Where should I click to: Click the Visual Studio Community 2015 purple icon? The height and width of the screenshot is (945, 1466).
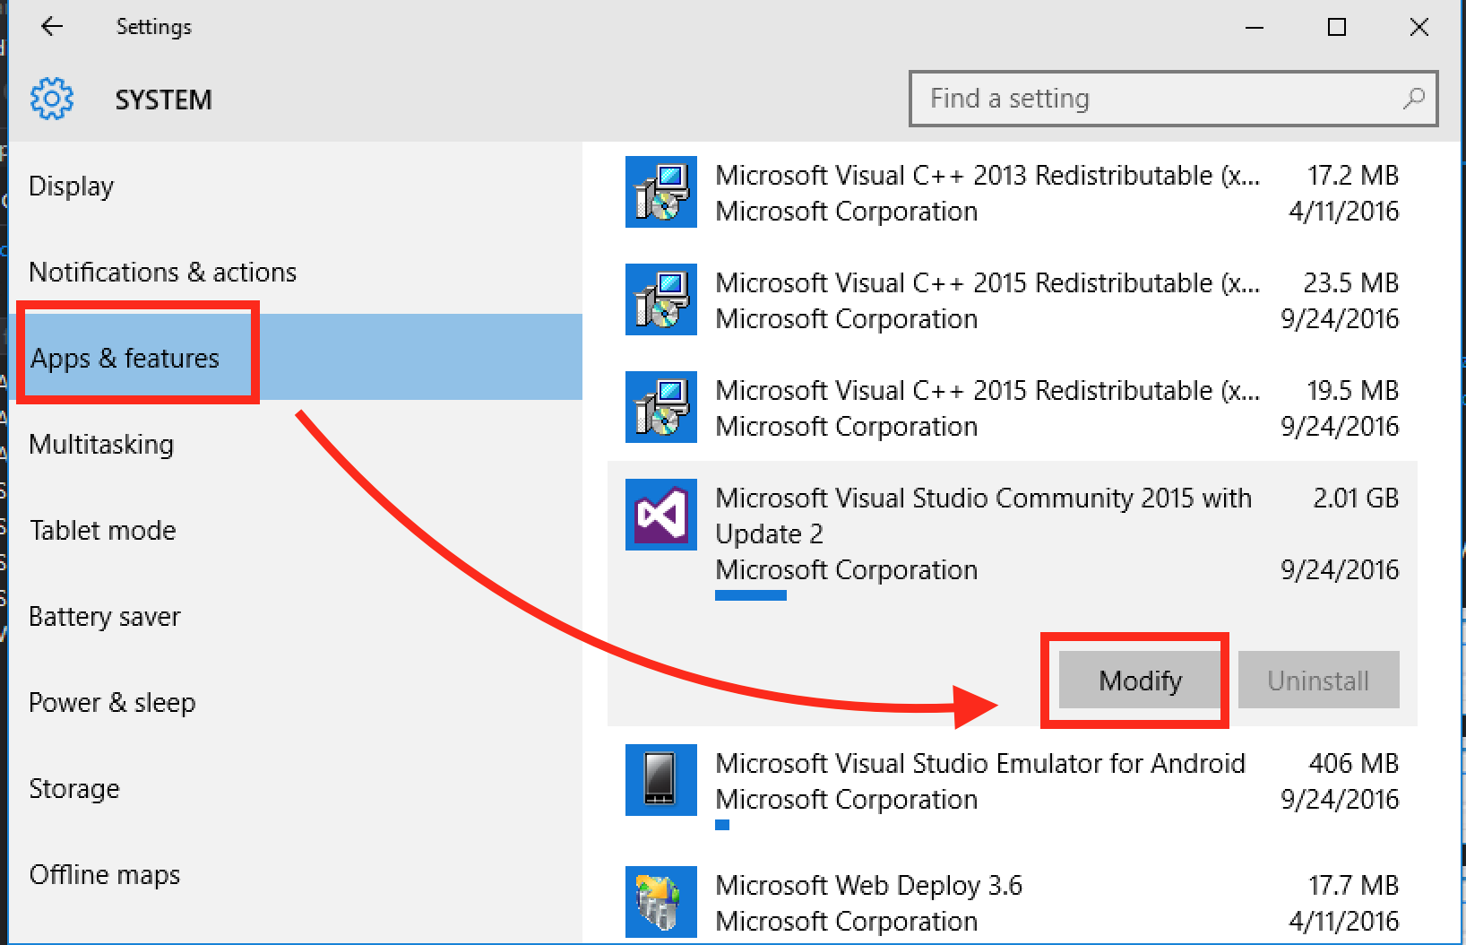(661, 515)
